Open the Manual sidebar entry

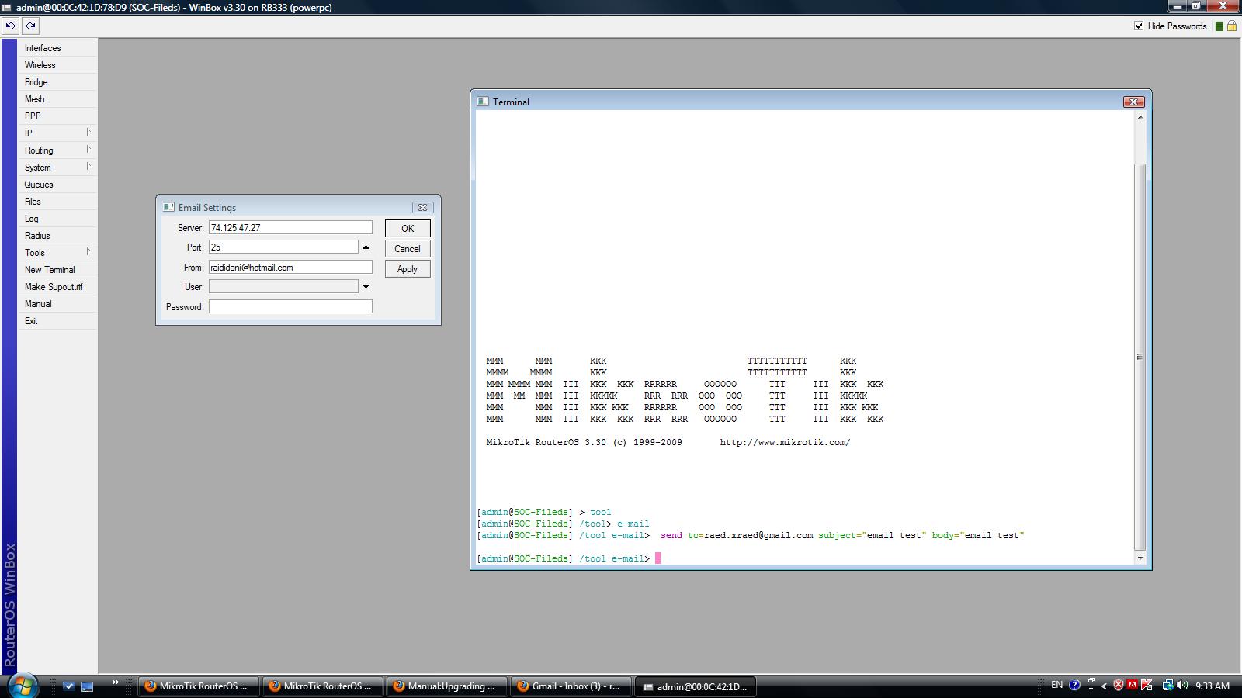[x=57, y=304]
